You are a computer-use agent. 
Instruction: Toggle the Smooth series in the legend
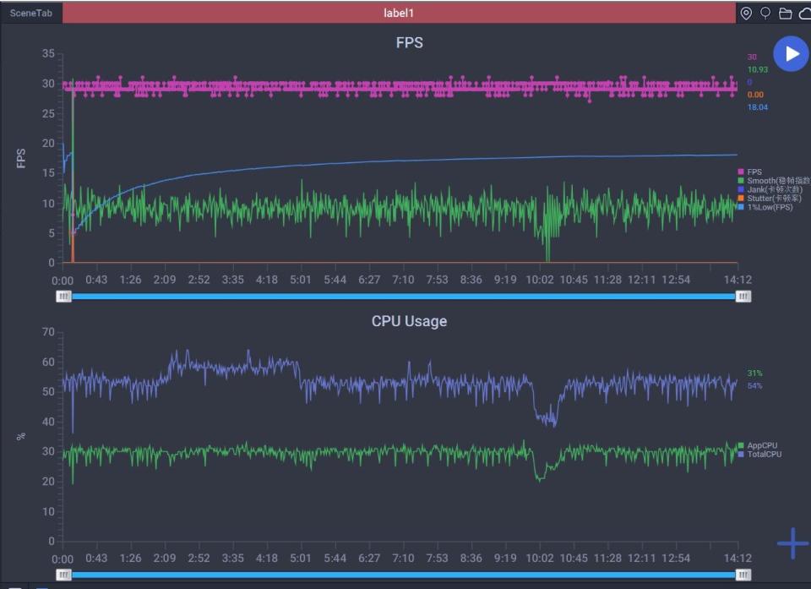coord(774,181)
